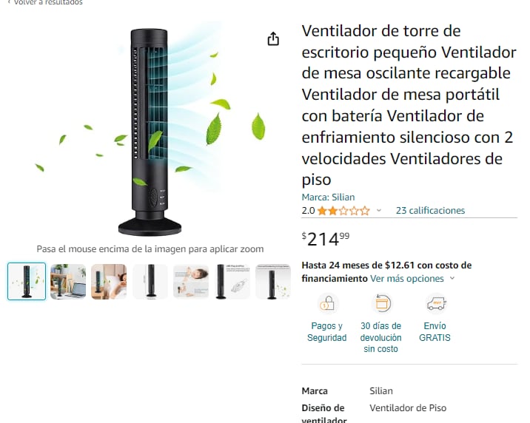
Task: Select thumbnail of fan beside laptop
Action: [68, 282]
